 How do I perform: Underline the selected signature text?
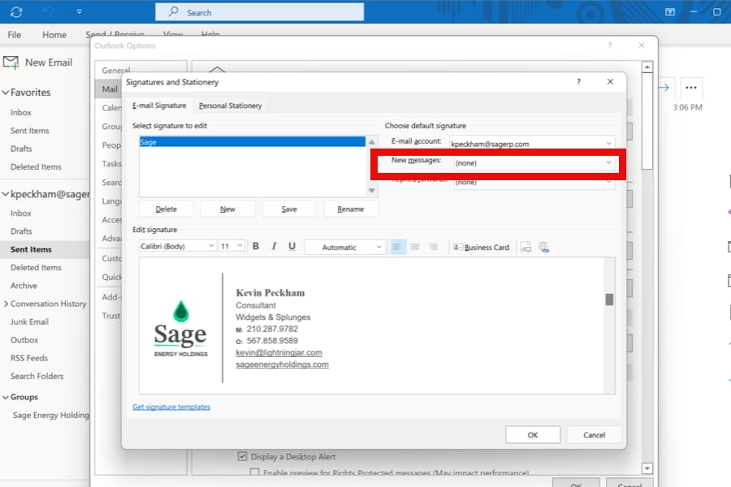(x=292, y=247)
